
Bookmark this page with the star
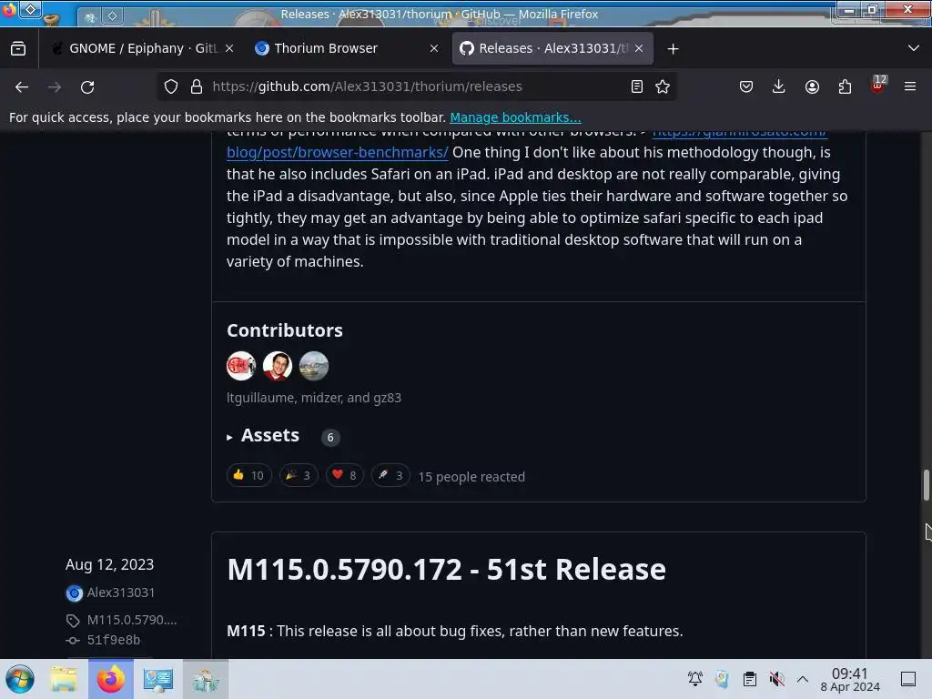click(x=663, y=86)
